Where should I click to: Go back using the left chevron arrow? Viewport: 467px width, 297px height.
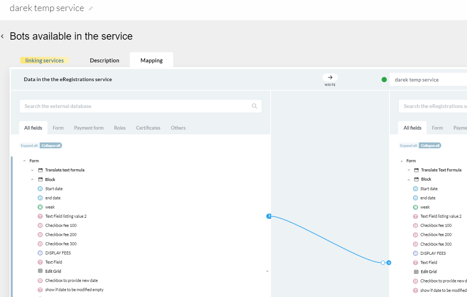point(2,36)
